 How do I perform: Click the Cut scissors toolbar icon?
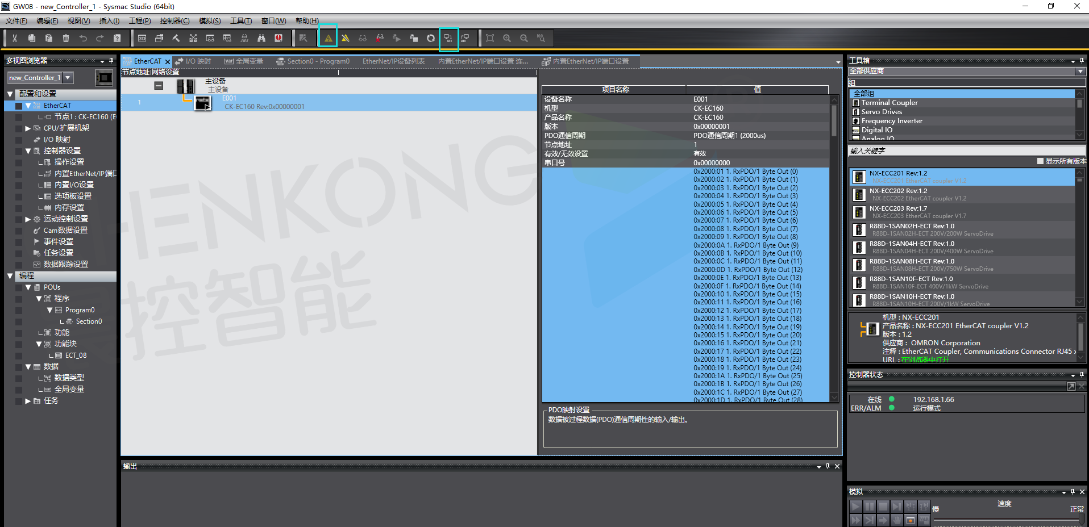tap(15, 38)
